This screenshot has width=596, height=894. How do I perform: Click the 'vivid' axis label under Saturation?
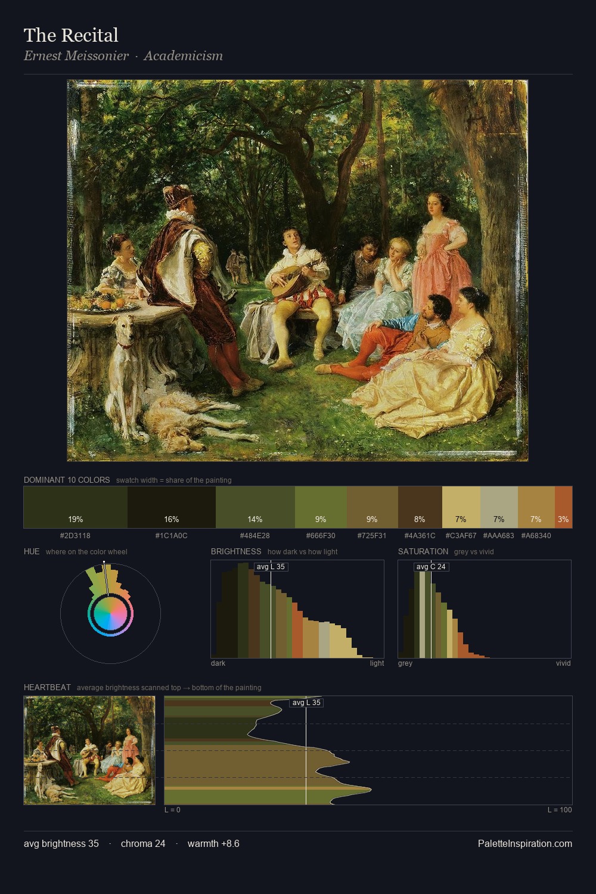(x=563, y=663)
